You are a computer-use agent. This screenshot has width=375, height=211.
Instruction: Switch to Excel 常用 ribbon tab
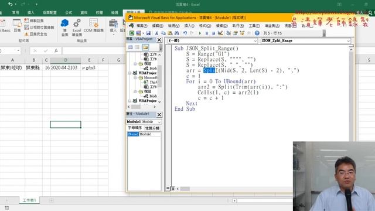click(16, 12)
